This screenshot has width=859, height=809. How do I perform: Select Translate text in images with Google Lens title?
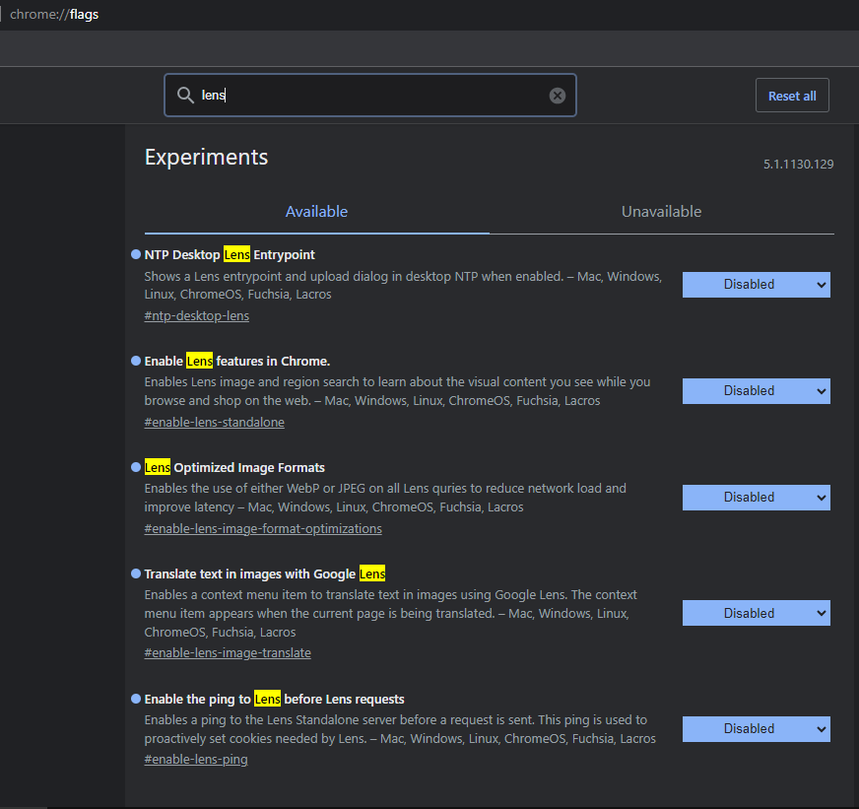[x=265, y=573]
